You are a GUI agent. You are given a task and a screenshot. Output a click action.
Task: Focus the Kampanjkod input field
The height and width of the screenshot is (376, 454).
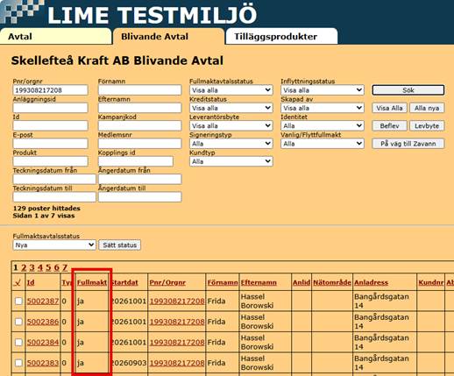[139, 126]
